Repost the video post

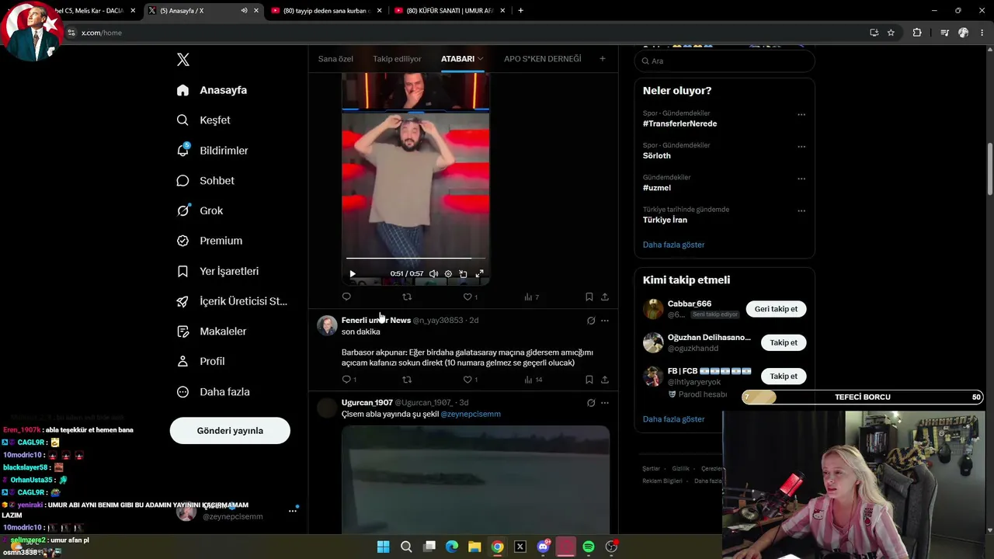(407, 297)
